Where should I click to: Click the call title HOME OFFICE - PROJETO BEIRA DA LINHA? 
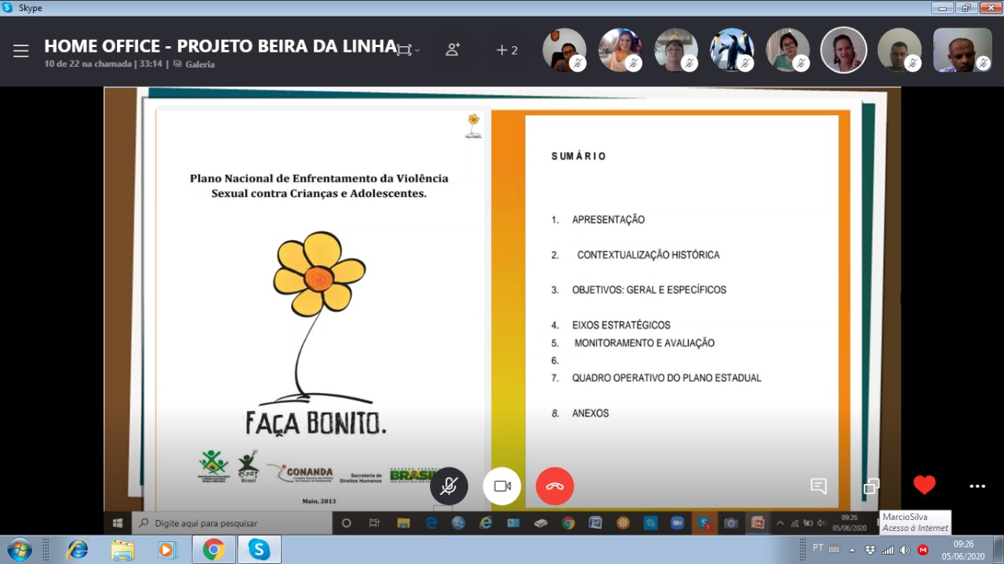tap(220, 46)
